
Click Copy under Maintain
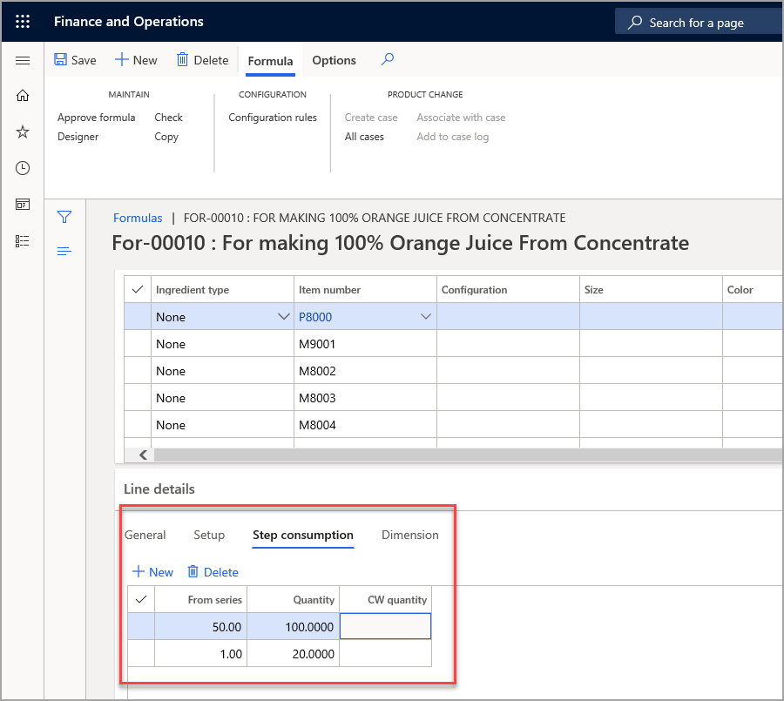pos(166,137)
